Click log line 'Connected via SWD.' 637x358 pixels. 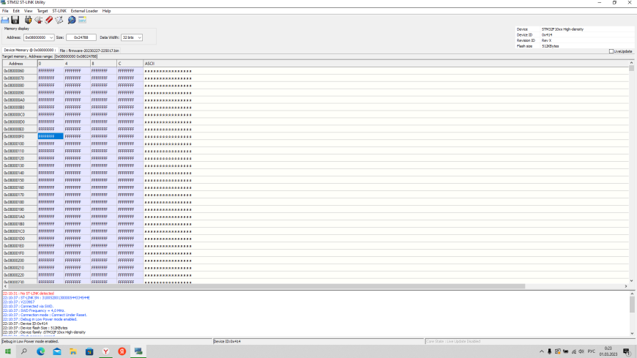pos(28,307)
